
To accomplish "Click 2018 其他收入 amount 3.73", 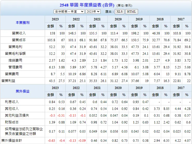I will tap(157, 109).
